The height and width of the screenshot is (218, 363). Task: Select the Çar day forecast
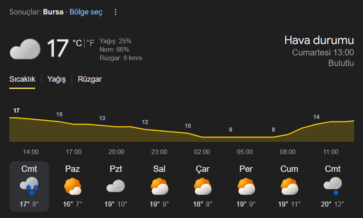pyautogui.click(x=203, y=186)
